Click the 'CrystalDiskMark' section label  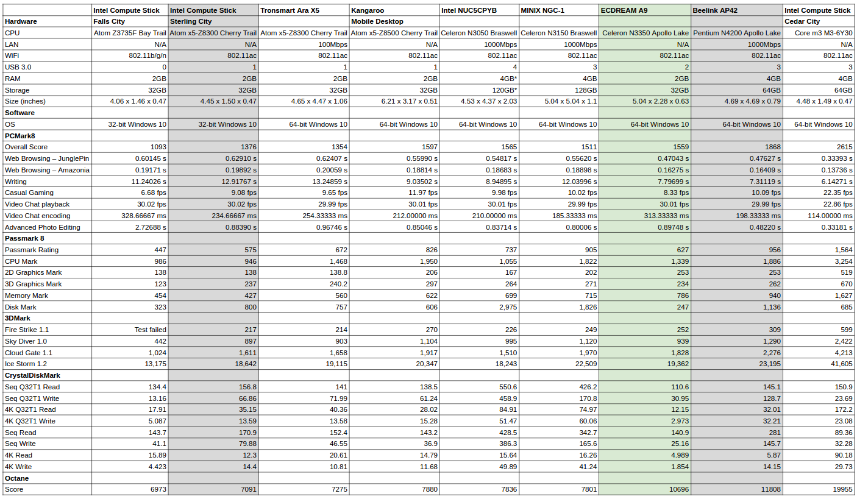point(48,375)
